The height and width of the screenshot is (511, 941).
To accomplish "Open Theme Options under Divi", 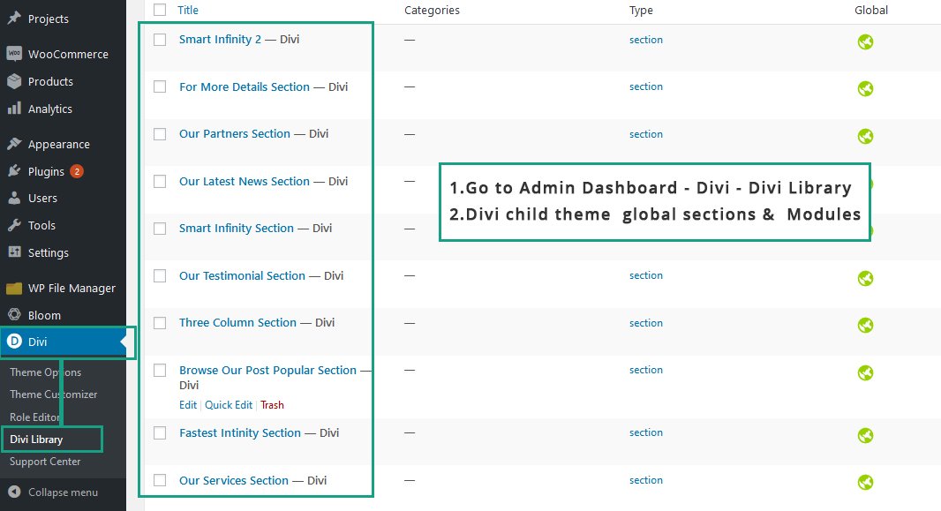I will 45,372.
